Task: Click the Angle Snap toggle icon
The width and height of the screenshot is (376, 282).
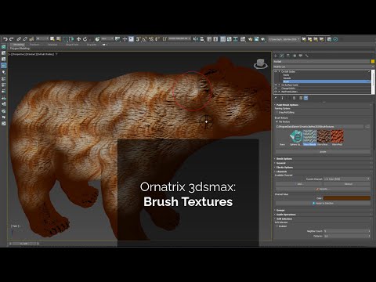Action: click(145, 39)
